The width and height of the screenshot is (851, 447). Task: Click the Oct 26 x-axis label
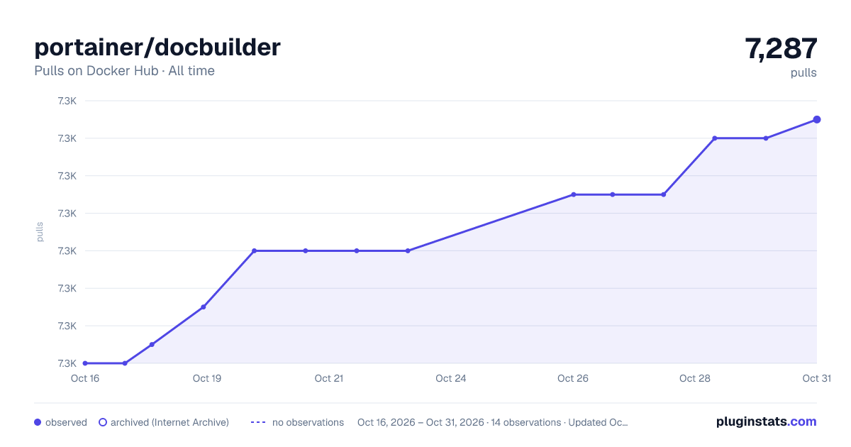pyautogui.click(x=573, y=378)
